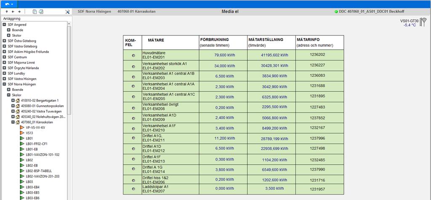431x200 pixels.
Task: Click the green DDC status indicator
Action: tap(336, 11)
